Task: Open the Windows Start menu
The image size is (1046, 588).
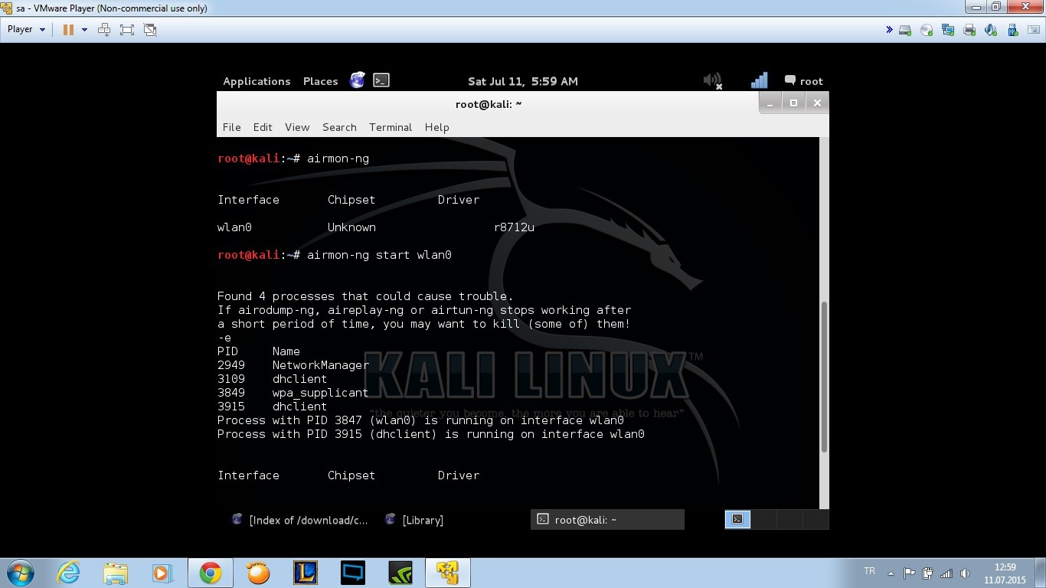Action: pyautogui.click(x=20, y=573)
